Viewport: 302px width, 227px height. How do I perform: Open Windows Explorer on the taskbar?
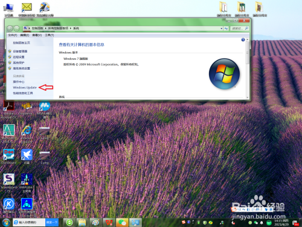(82, 222)
